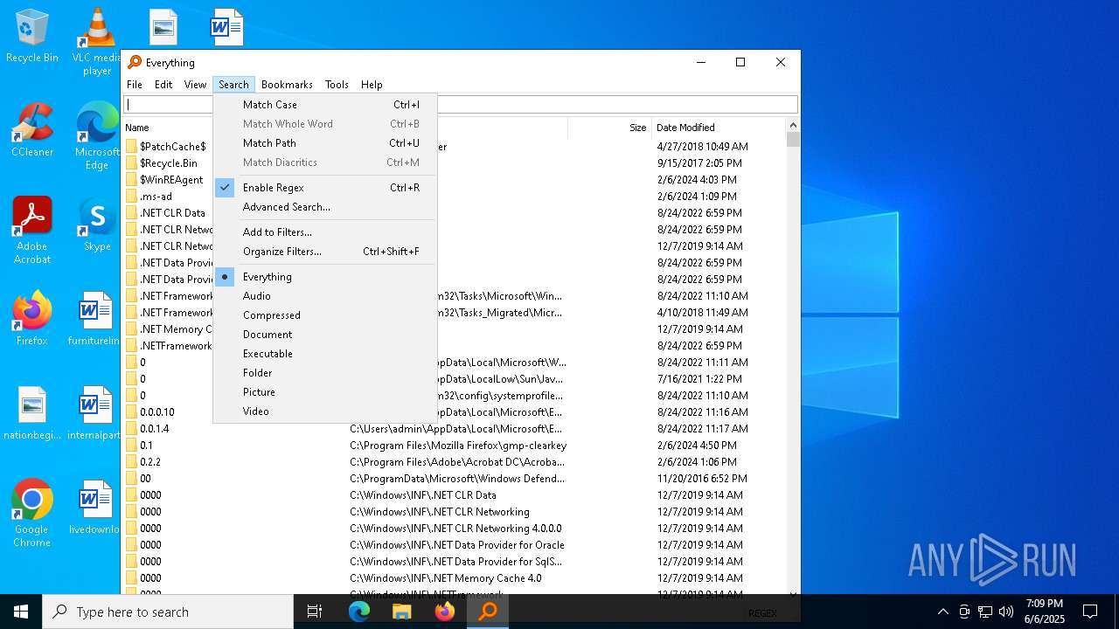Open the Help menu
Screen dimensions: 1119x629
coord(372,85)
